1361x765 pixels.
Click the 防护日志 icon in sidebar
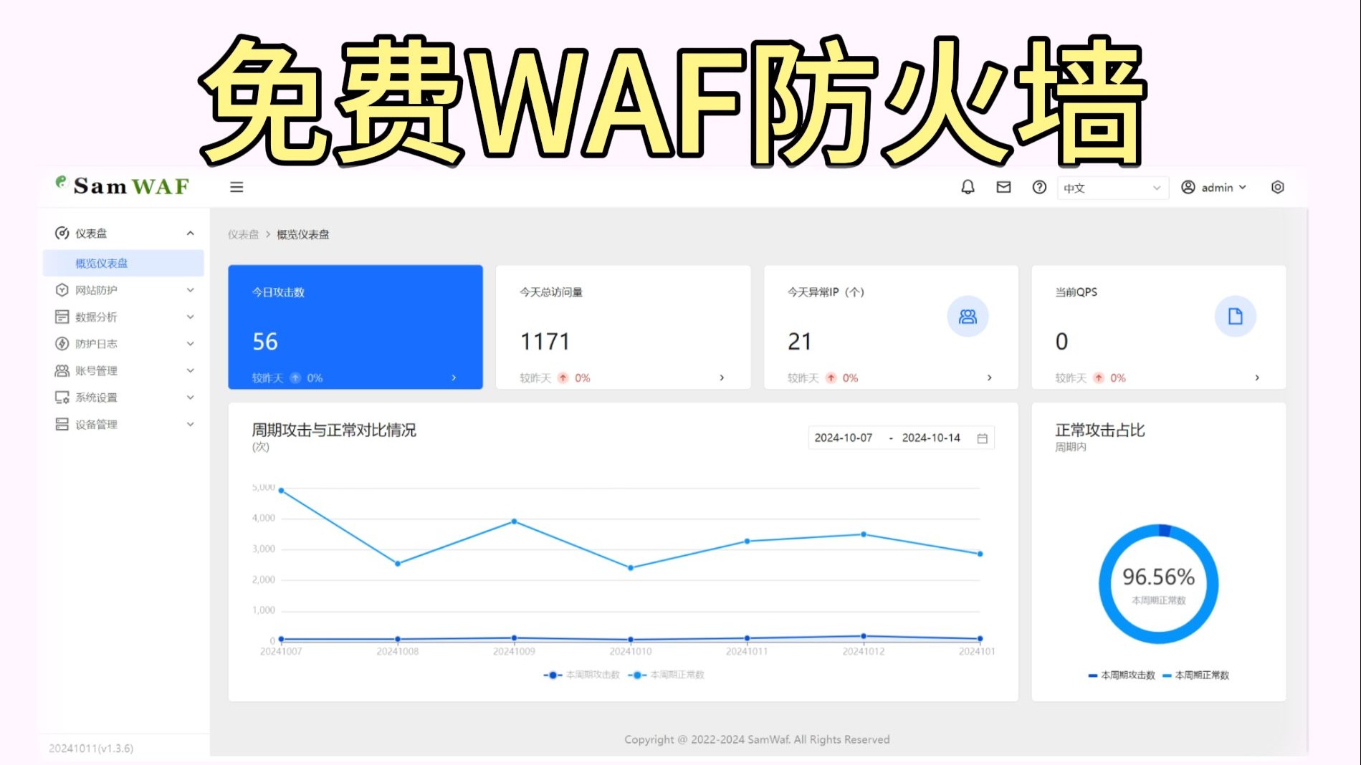(x=62, y=344)
